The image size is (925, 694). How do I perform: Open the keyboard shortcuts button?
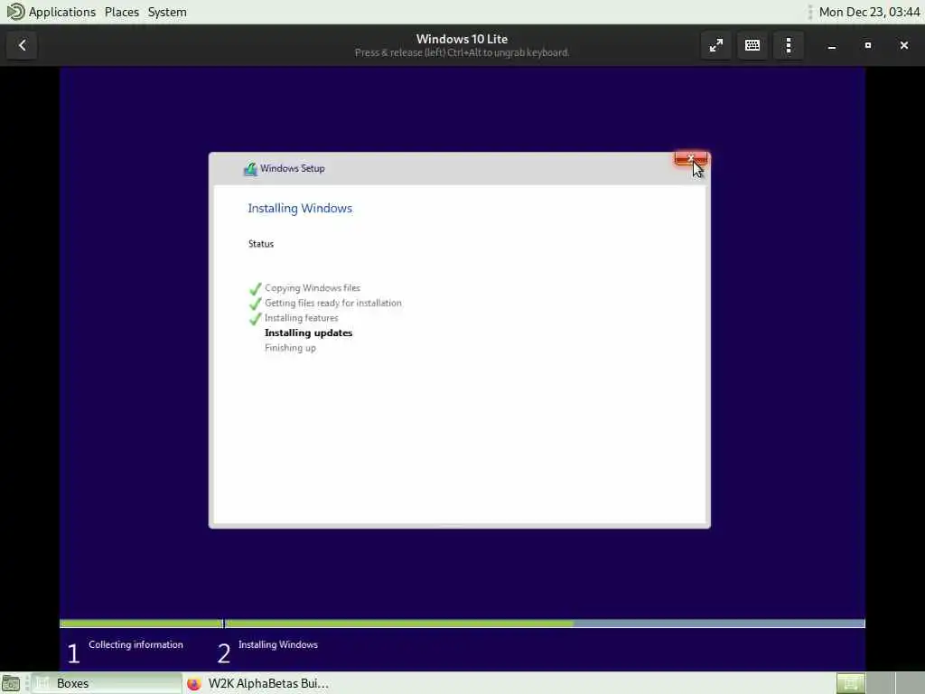click(752, 45)
